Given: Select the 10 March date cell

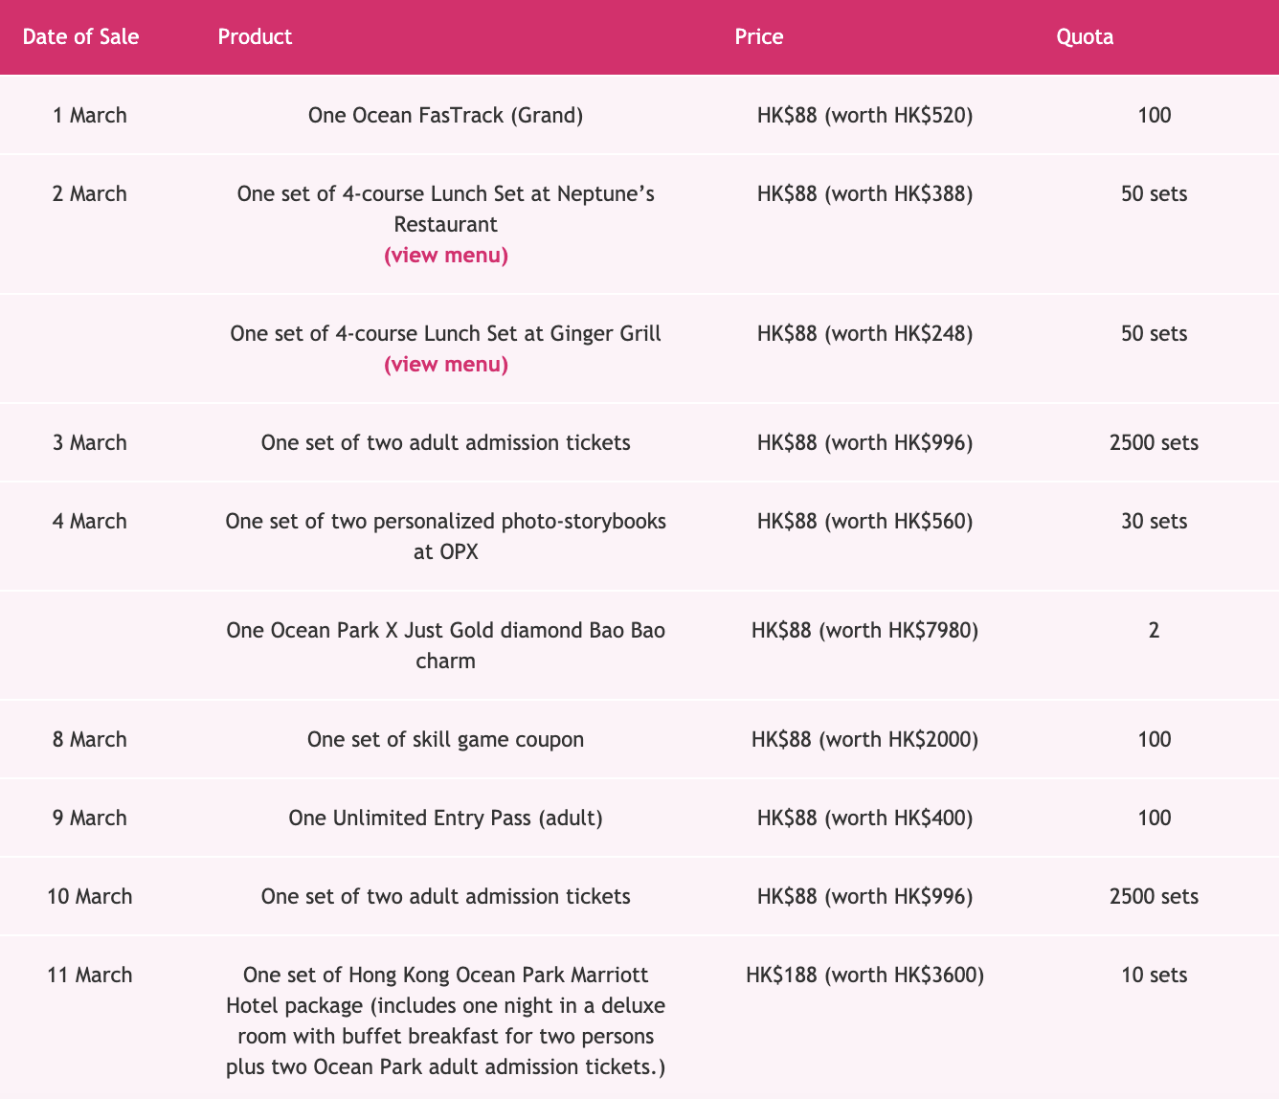Looking at the screenshot, I should 90,896.
